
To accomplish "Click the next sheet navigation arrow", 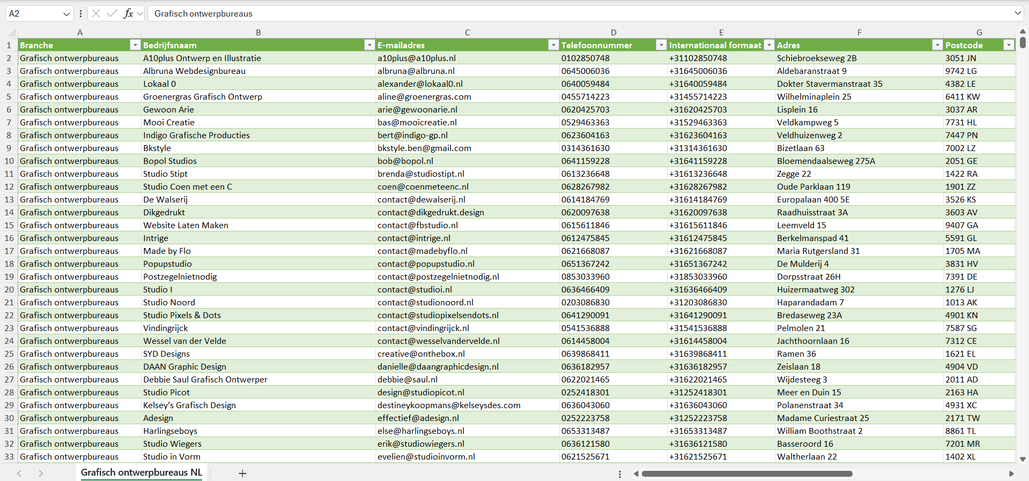I will tap(41, 474).
